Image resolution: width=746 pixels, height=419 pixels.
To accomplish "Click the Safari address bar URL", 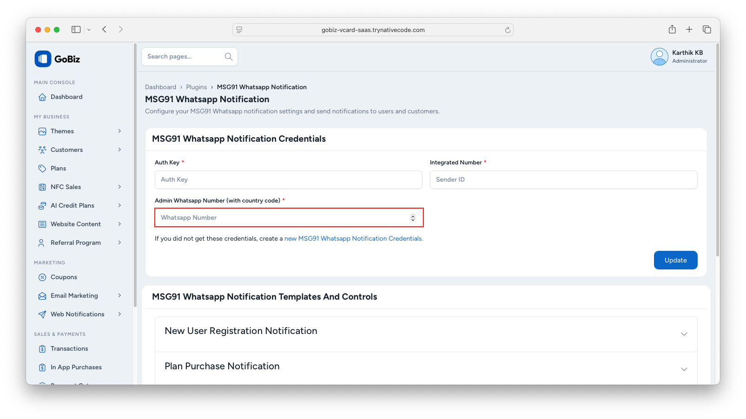I will [373, 30].
